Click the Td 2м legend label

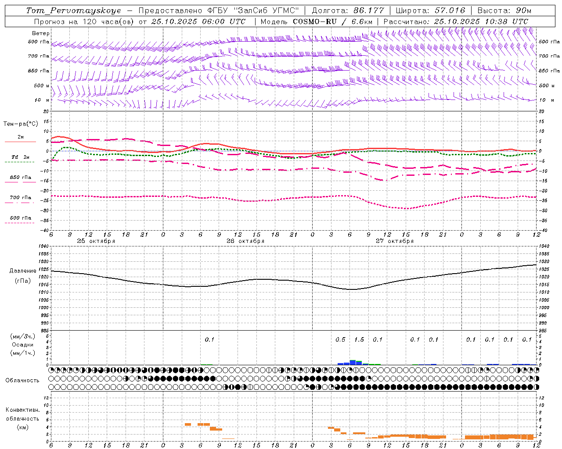tap(21, 157)
